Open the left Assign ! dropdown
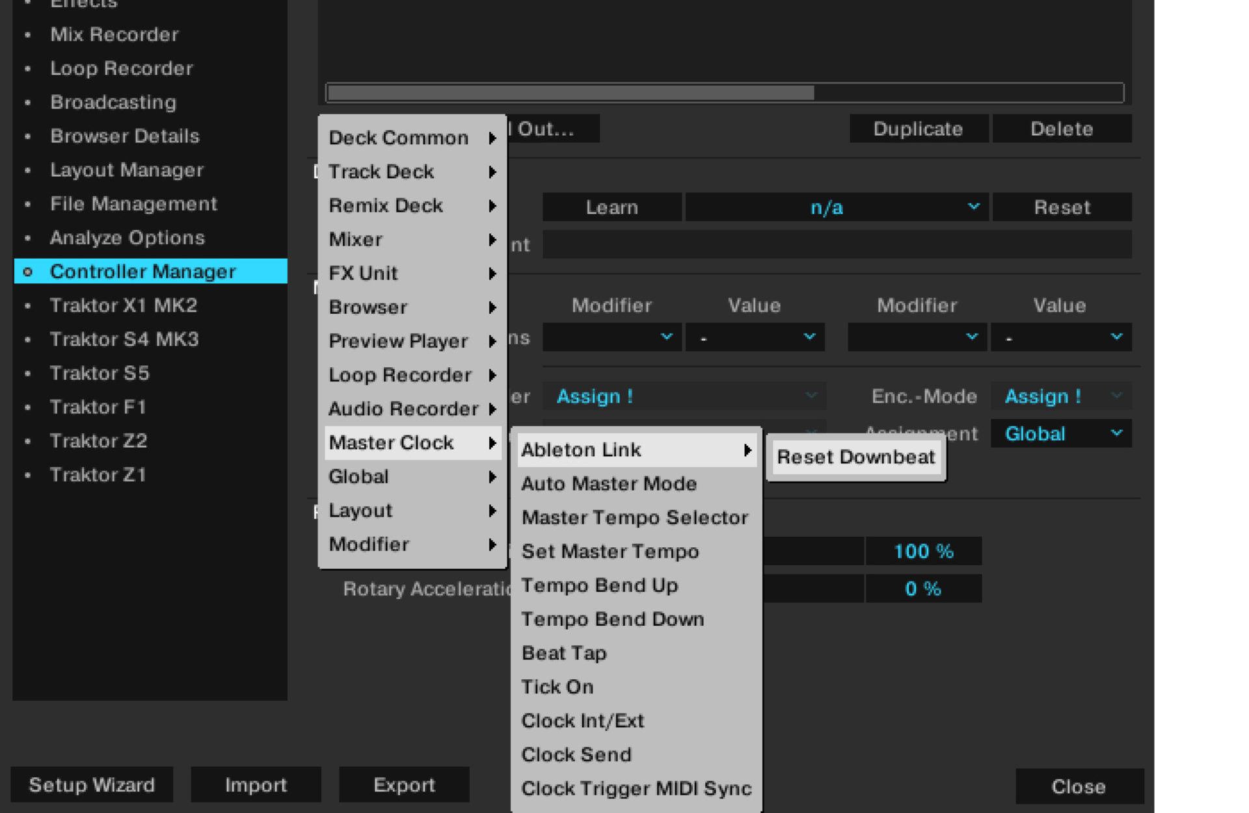The image size is (1249, 813). tap(684, 396)
